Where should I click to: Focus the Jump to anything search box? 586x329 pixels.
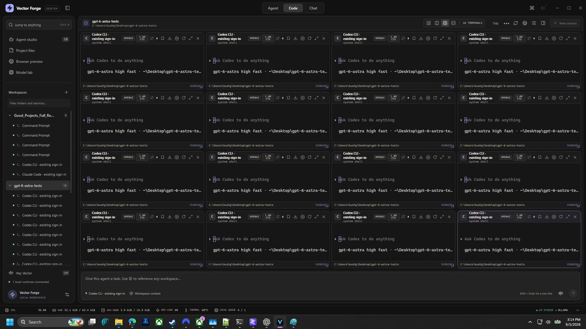point(39,24)
